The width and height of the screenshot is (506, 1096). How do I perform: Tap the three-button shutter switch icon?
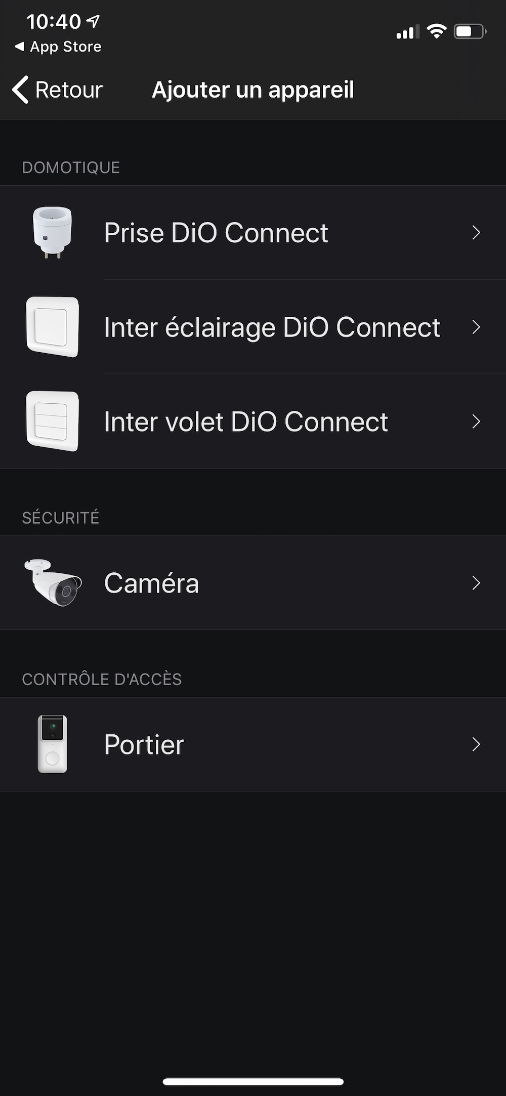coord(52,421)
